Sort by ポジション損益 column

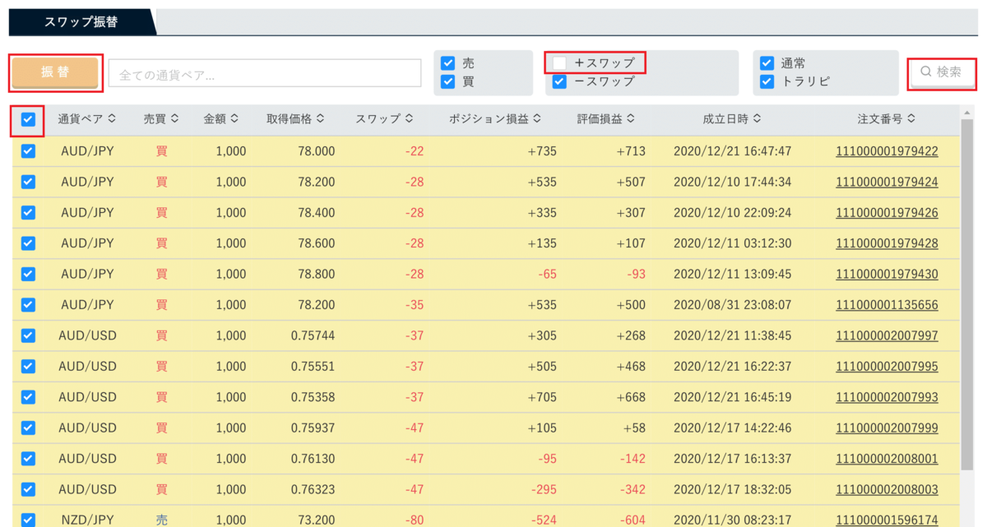tap(494, 119)
